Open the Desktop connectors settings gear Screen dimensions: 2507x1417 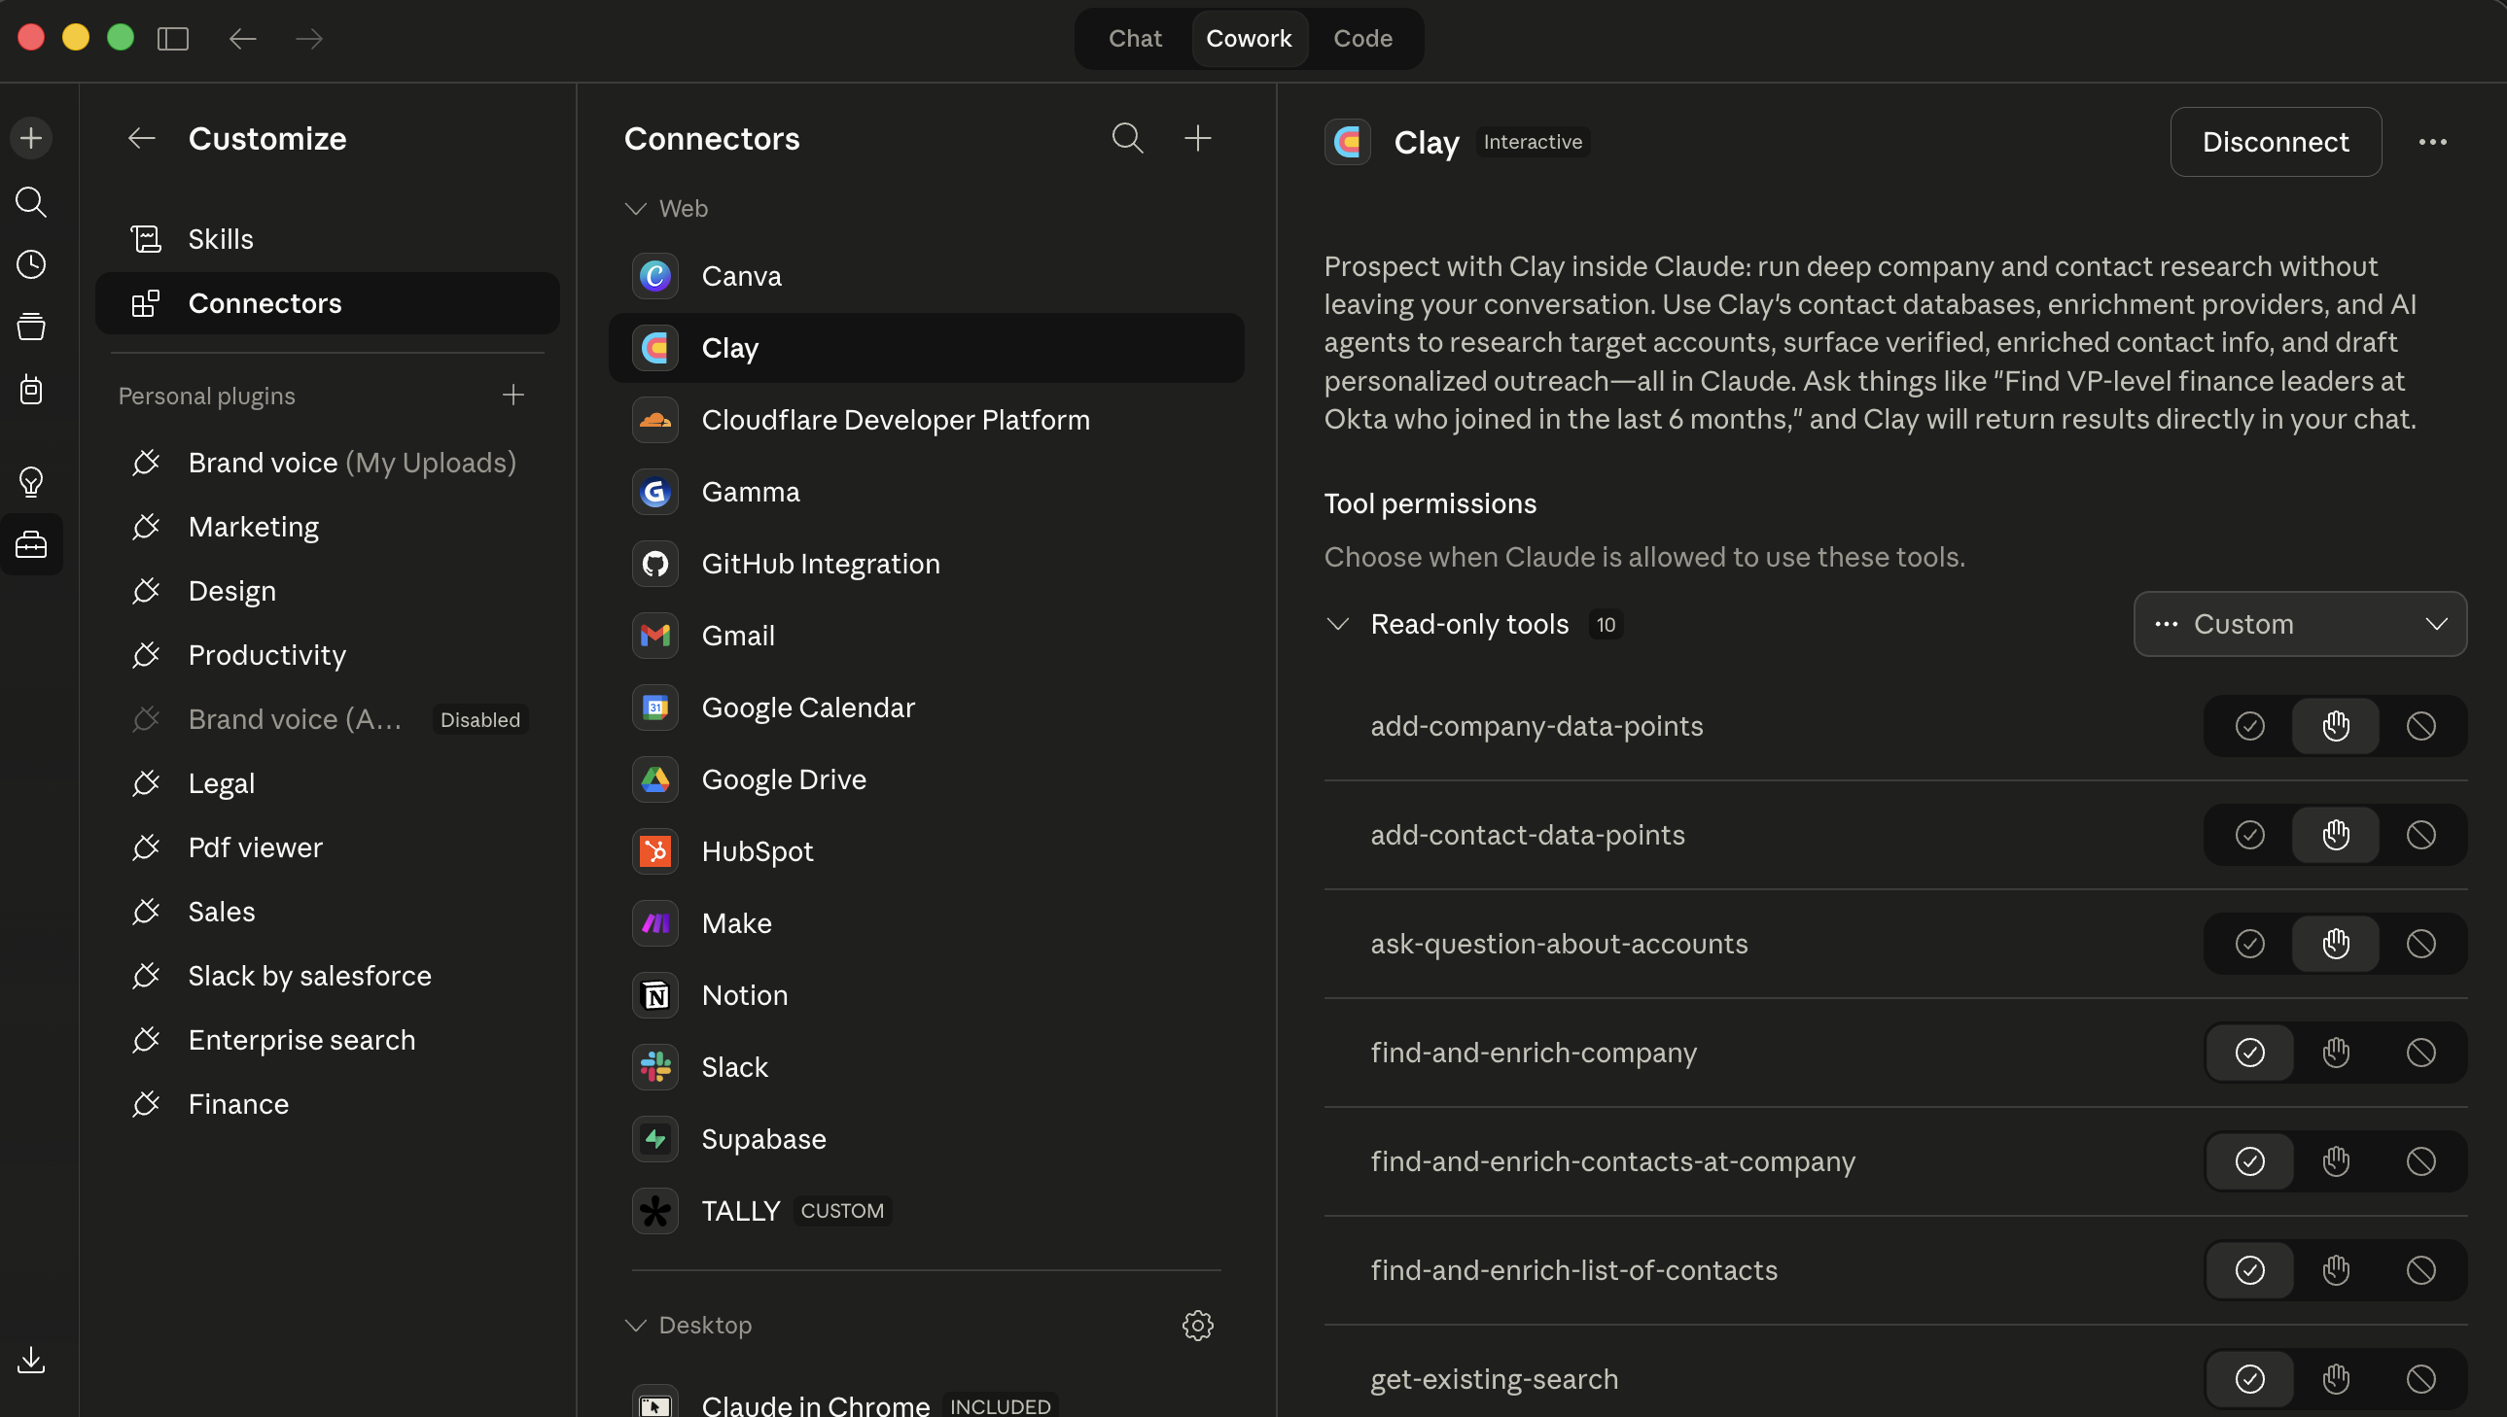[1196, 1325]
